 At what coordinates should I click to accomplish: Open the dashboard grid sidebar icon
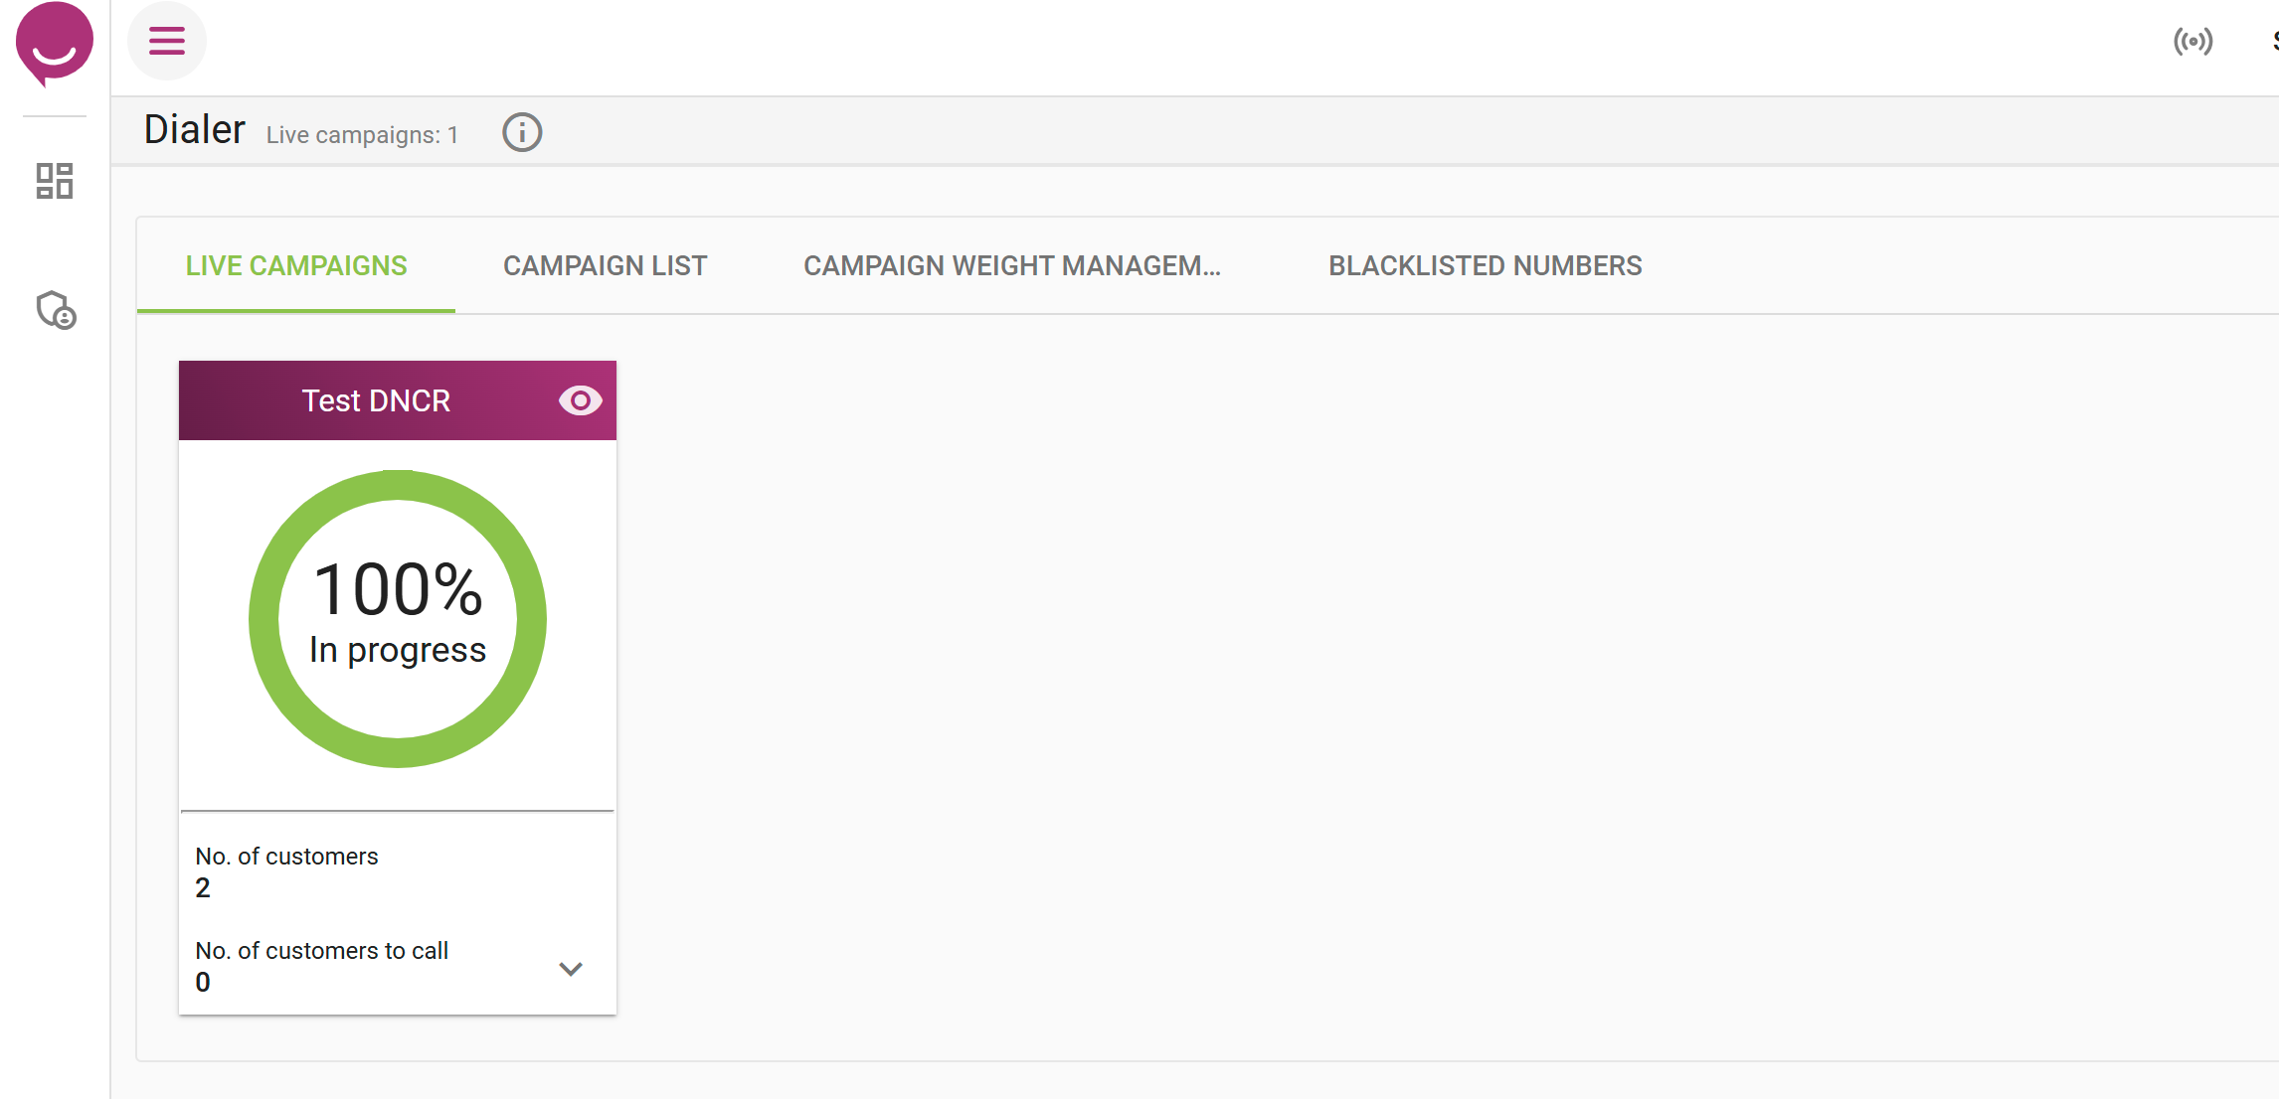(55, 181)
